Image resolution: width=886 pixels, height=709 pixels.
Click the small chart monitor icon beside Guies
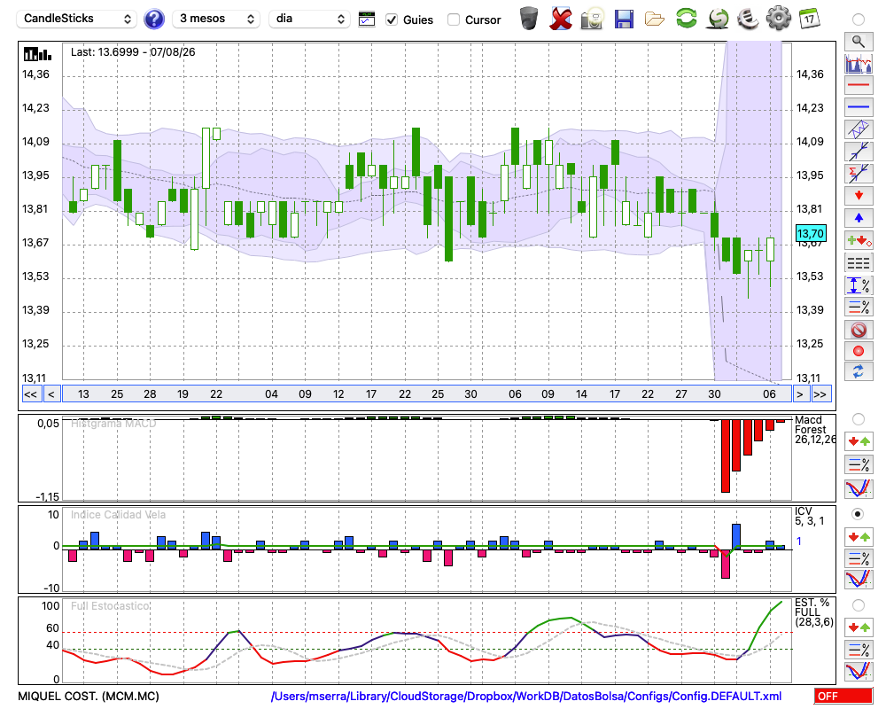(x=367, y=19)
